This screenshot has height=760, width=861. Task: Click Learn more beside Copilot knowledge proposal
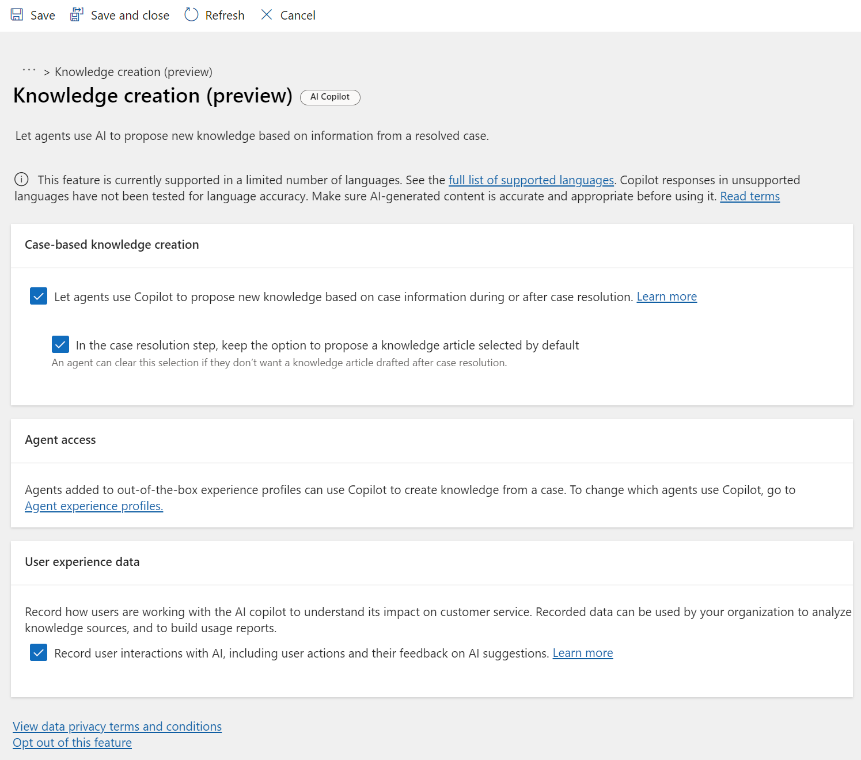click(666, 296)
